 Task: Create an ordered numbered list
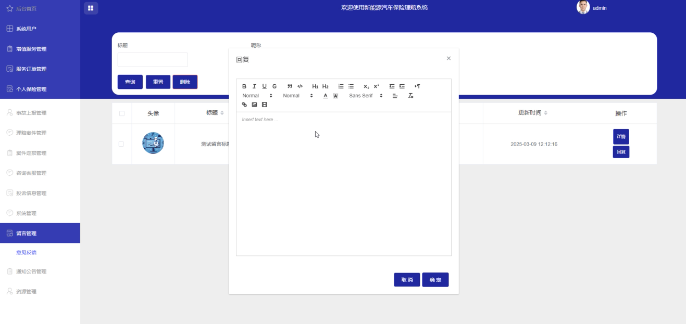pyautogui.click(x=341, y=86)
